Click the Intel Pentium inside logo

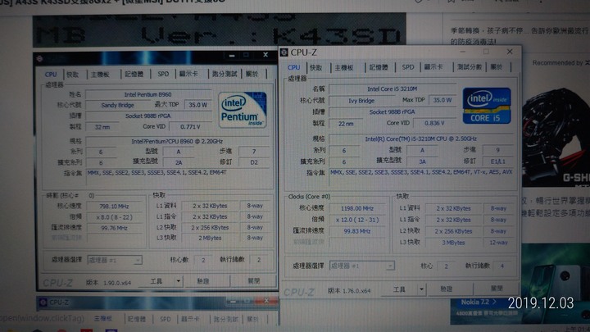pos(243,110)
